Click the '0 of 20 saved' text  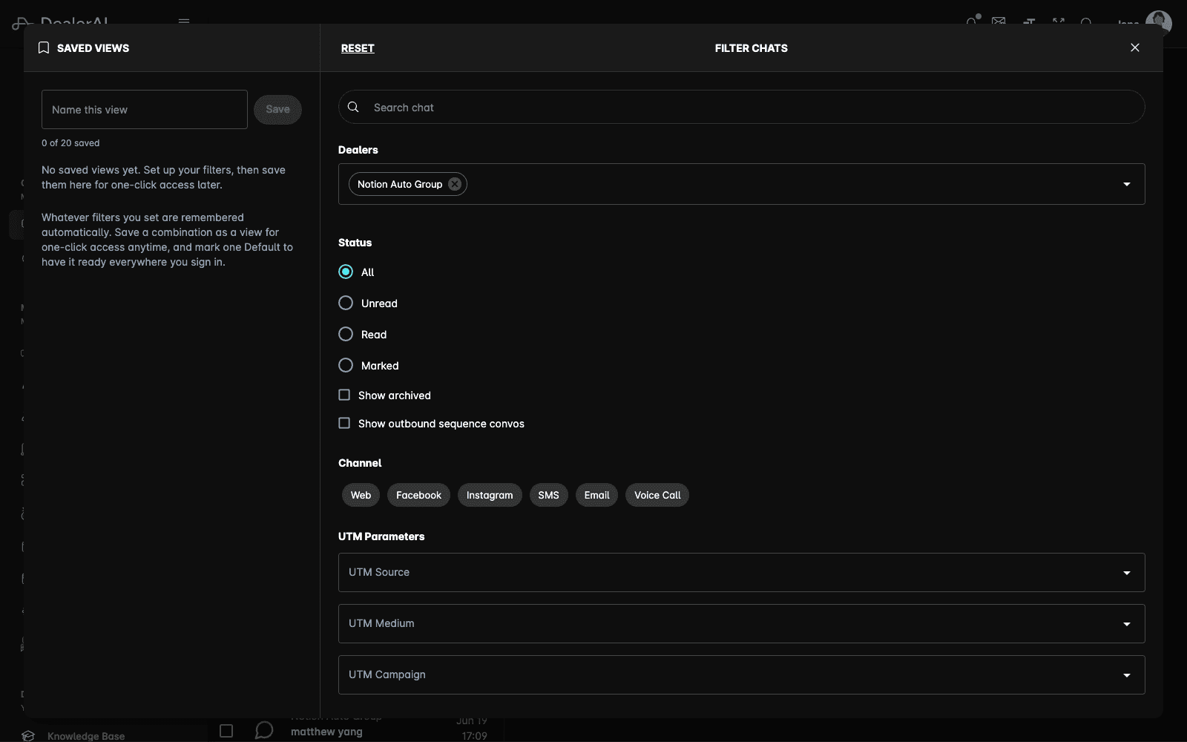(70, 142)
